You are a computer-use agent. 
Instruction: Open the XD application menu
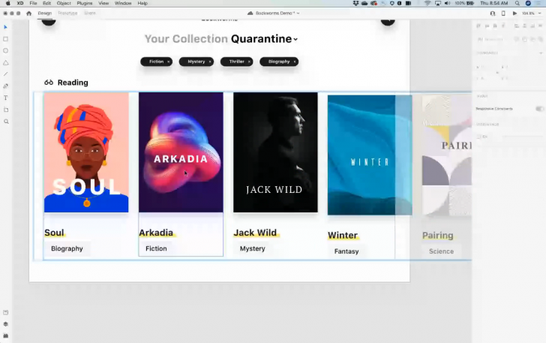coord(20,3)
